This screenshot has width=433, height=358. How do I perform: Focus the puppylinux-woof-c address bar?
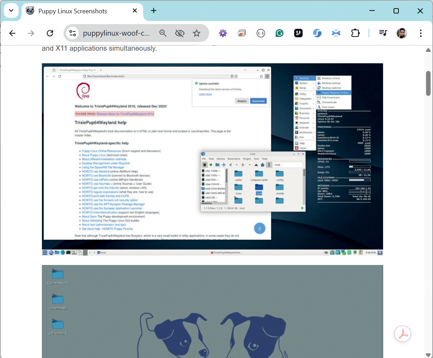(116, 33)
